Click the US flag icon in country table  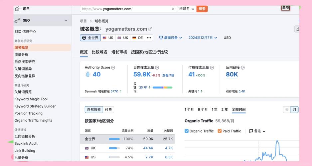point(87,157)
